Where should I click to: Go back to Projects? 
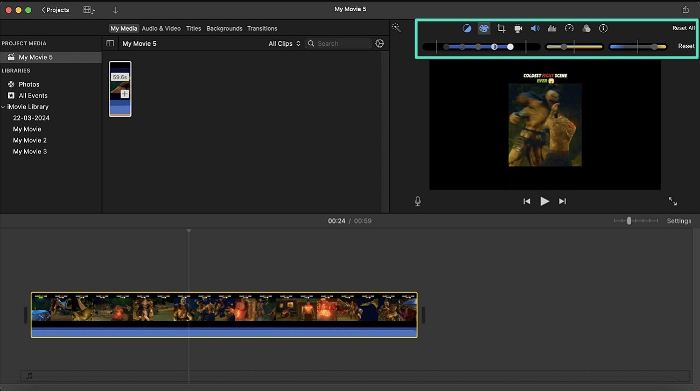tap(55, 10)
